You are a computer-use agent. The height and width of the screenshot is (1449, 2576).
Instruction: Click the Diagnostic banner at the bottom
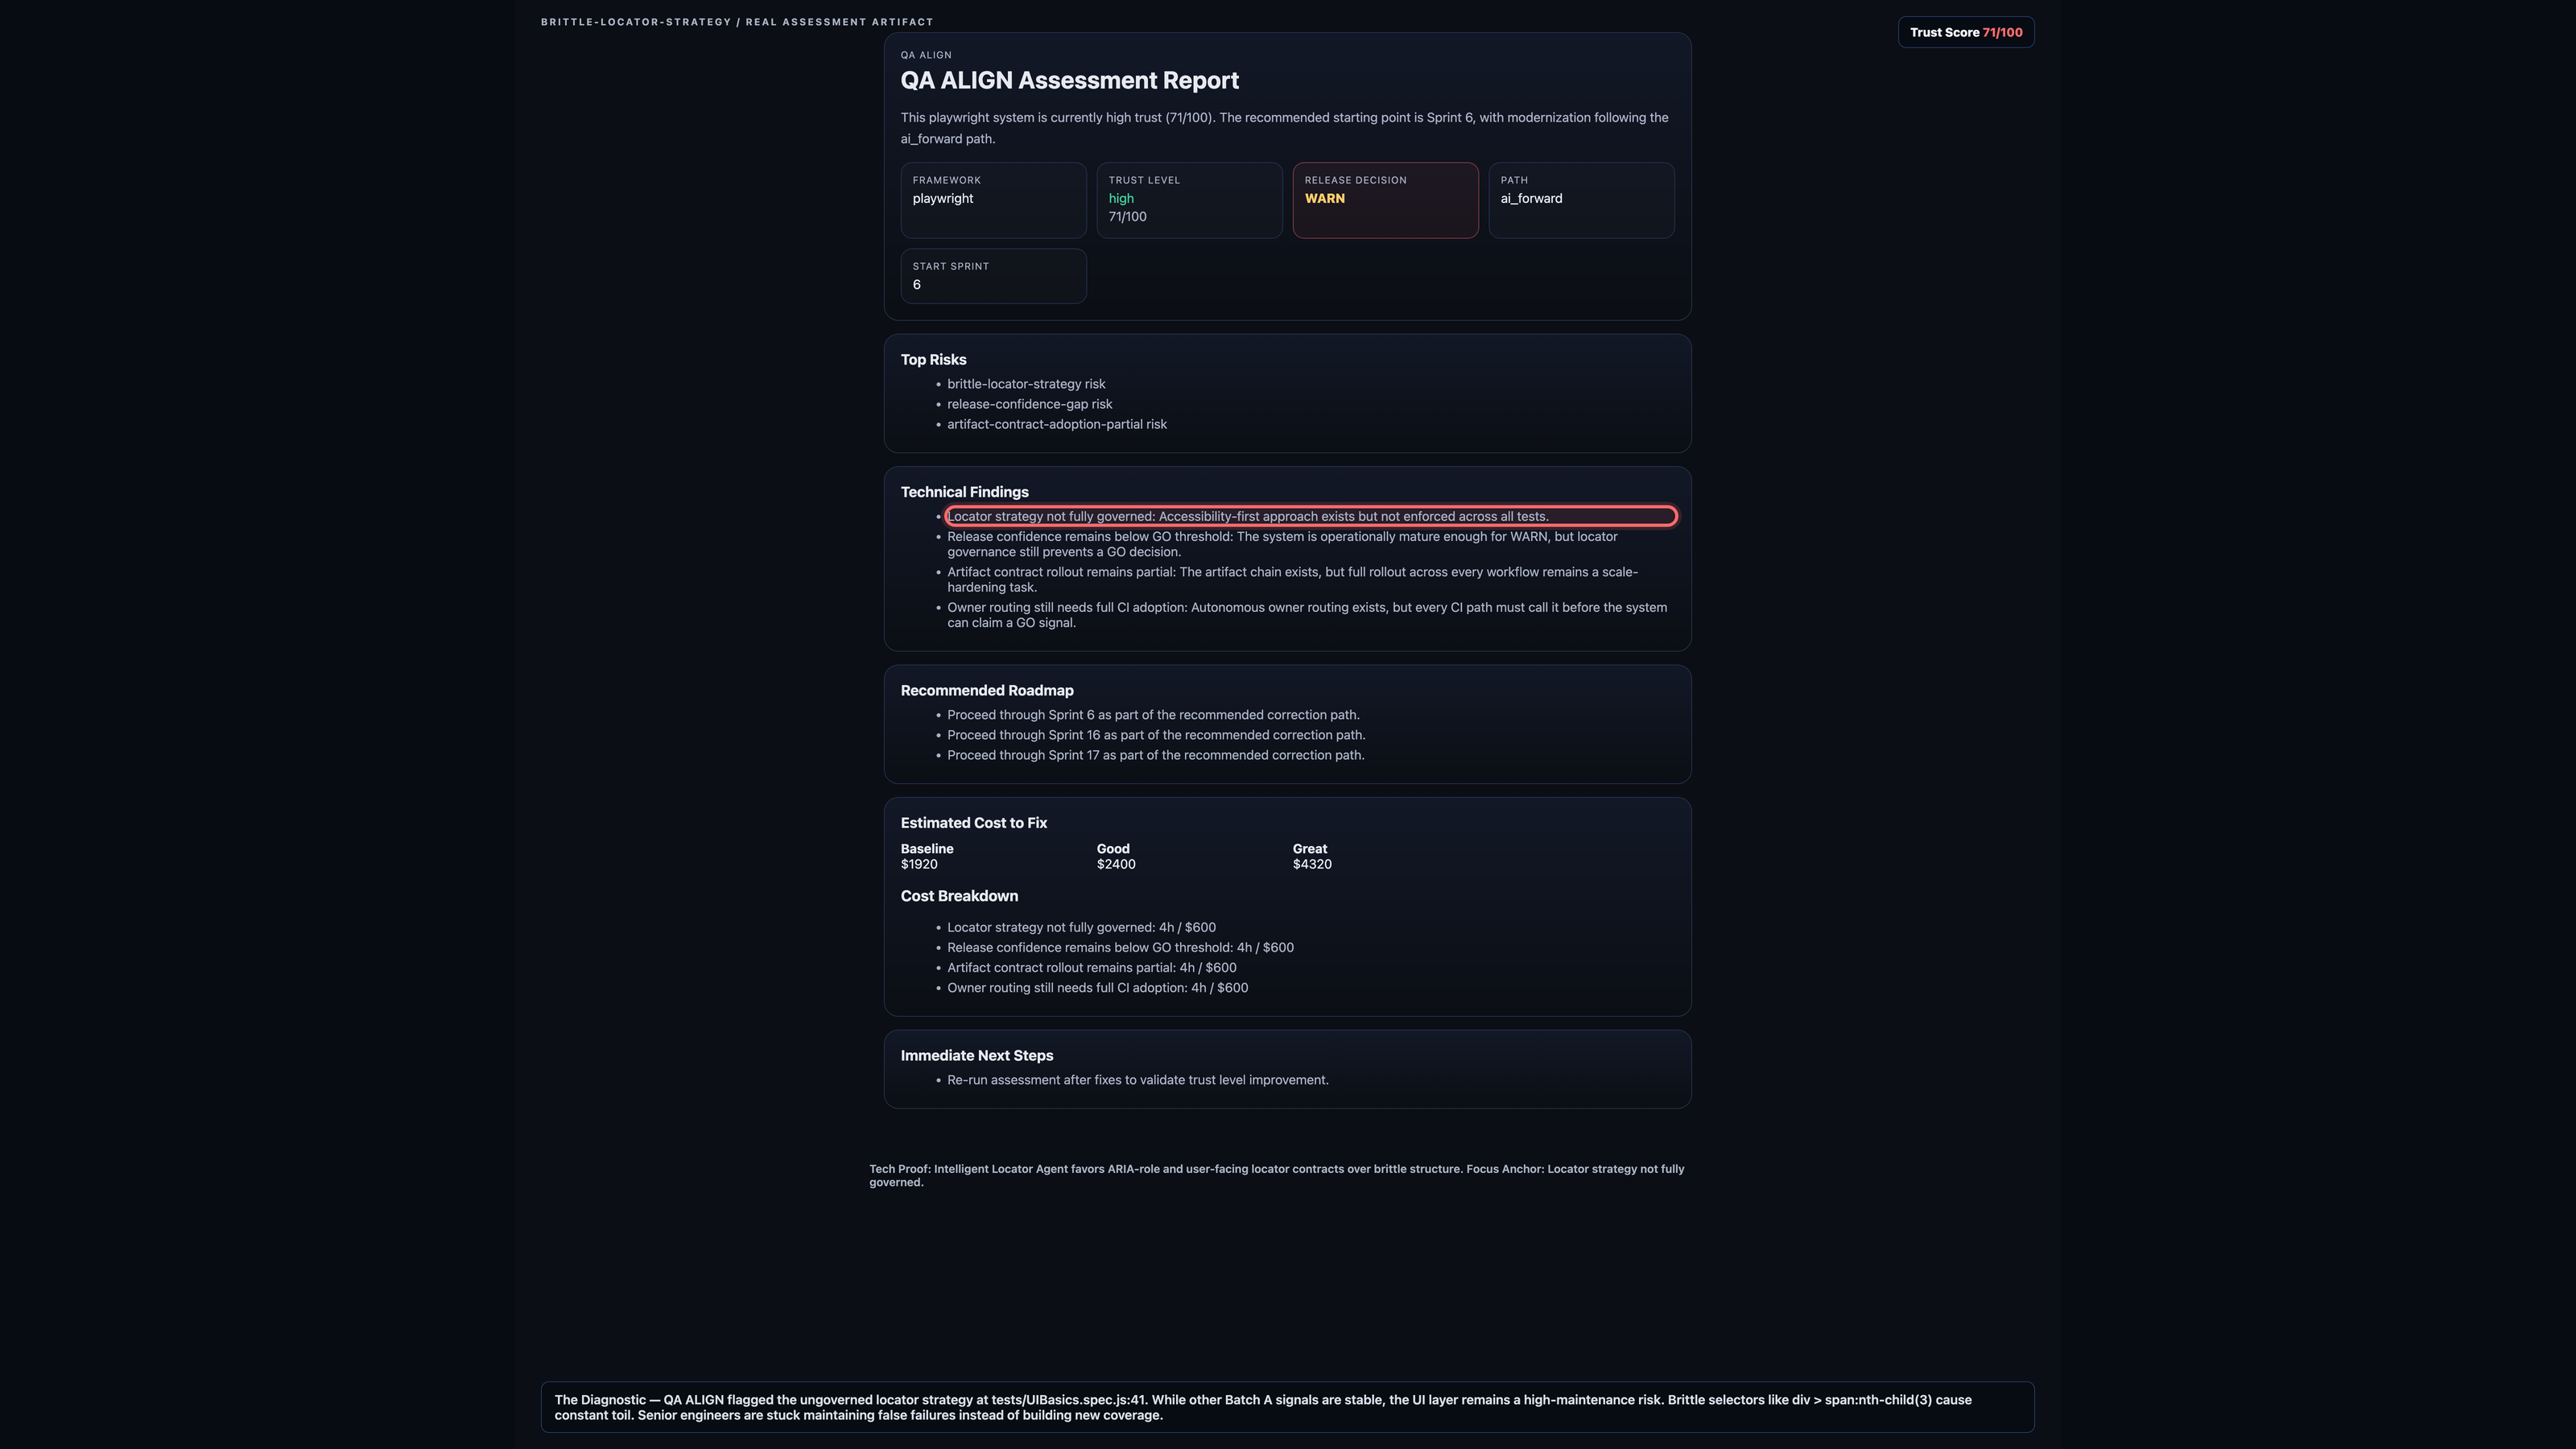1287,1407
